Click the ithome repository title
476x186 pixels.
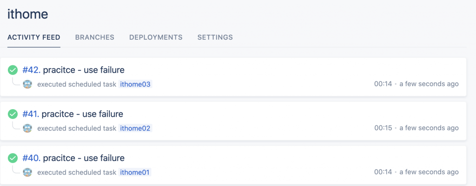28,14
